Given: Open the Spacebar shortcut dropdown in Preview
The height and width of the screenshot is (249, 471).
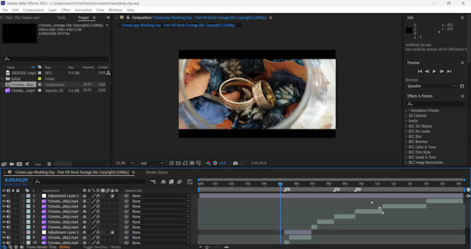Looking at the screenshot, I should click(x=431, y=86).
